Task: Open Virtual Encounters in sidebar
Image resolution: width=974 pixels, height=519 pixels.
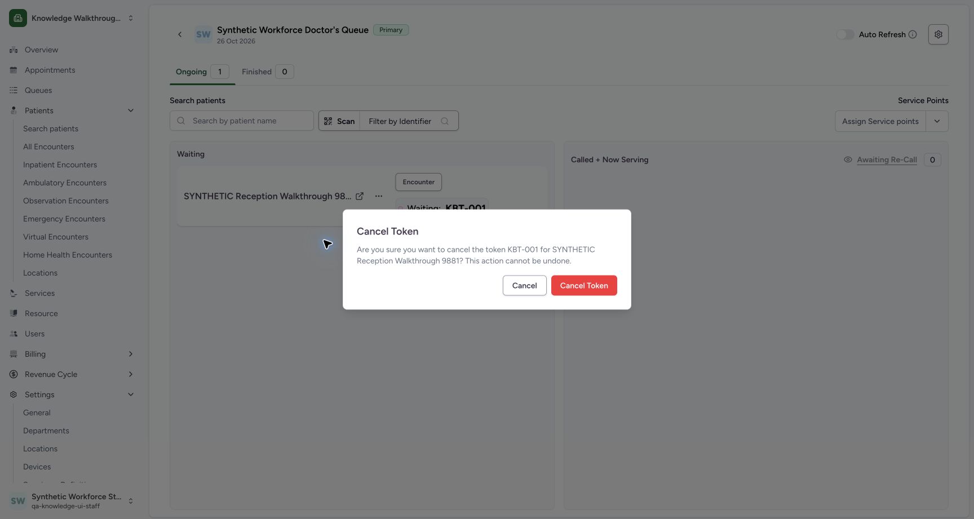Action: coord(56,237)
